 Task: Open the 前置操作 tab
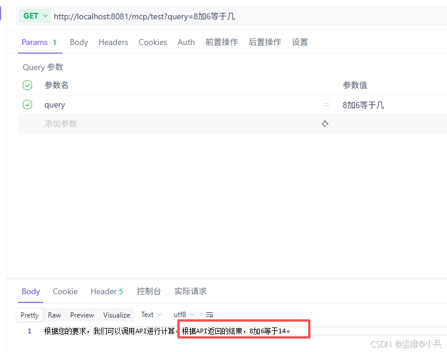[222, 42]
